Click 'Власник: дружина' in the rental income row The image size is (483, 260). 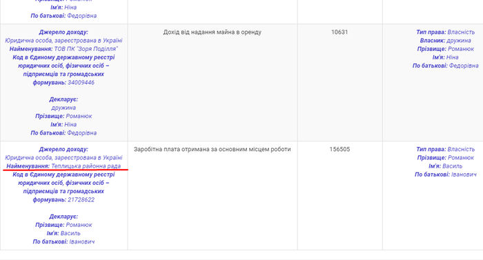(446, 41)
